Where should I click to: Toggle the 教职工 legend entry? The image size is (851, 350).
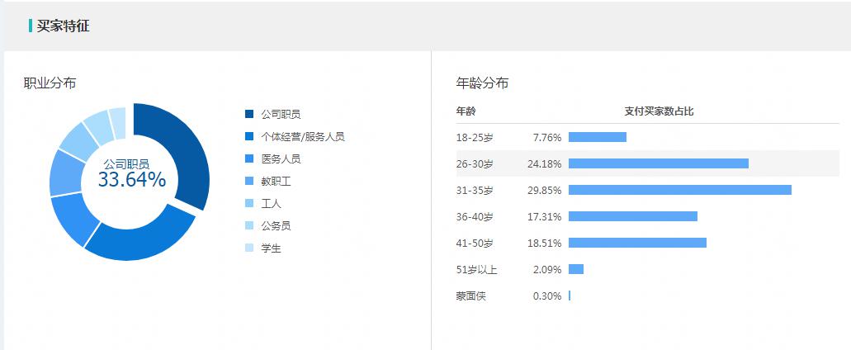click(x=275, y=181)
